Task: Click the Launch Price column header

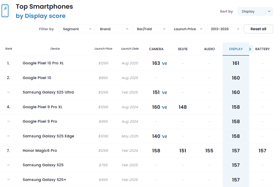Action: [103, 49]
